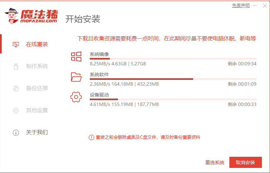The height and width of the screenshot is (173, 270).
Task: Click the Windows logo beside 系统镜像
Action: point(76,57)
